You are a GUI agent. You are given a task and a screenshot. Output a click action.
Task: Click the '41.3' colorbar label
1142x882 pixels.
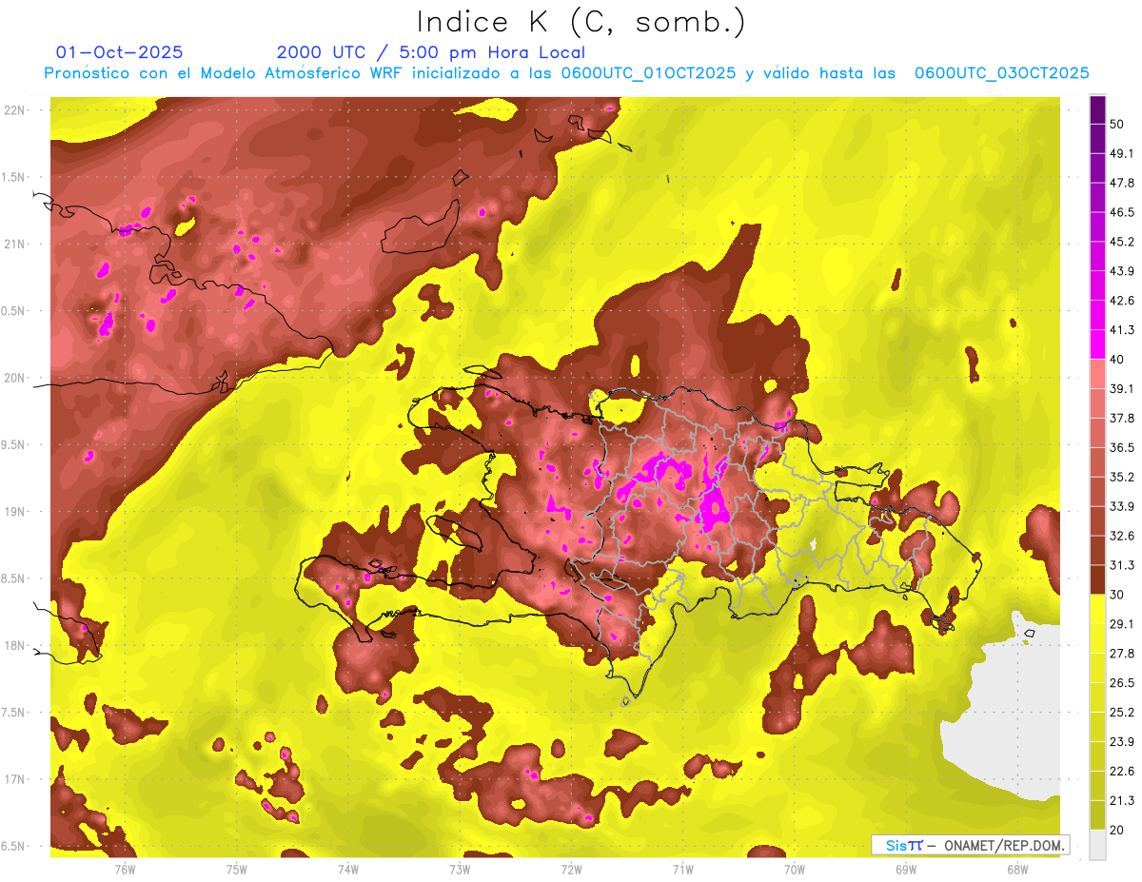click(1121, 330)
